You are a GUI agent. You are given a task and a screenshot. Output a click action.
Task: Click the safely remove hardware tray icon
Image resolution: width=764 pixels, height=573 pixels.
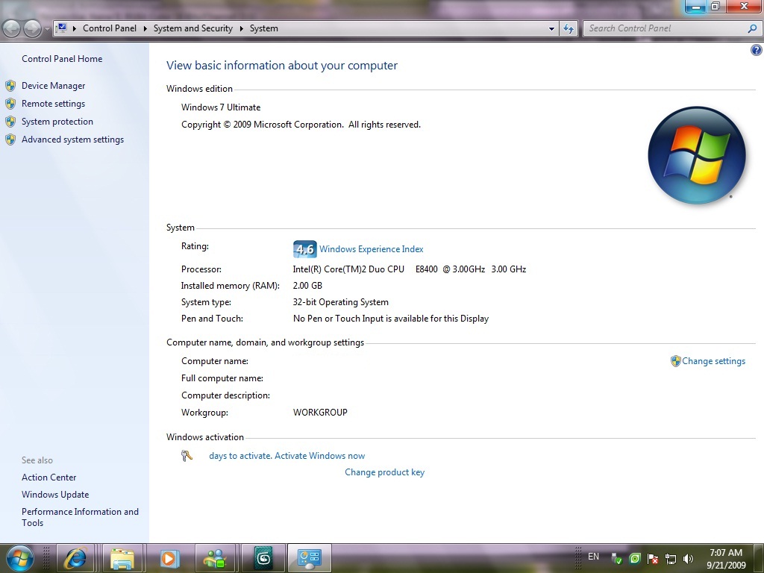(616, 558)
